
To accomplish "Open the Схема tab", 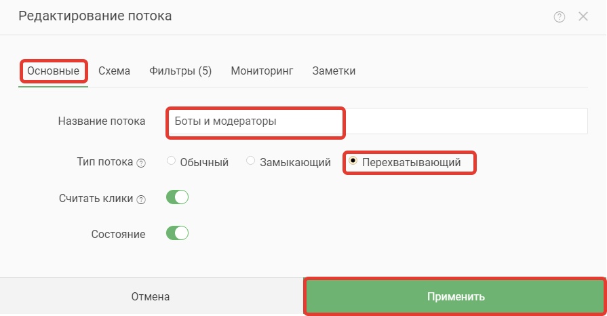I will [114, 71].
